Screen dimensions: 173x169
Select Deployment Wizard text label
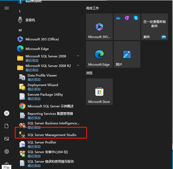pyautogui.click(x=43, y=85)
